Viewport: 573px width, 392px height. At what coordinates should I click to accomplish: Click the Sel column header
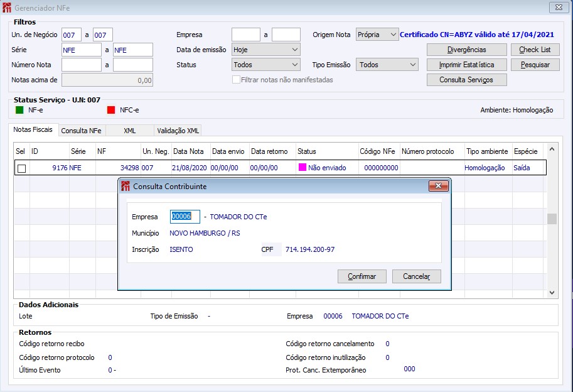coord(21,151)
